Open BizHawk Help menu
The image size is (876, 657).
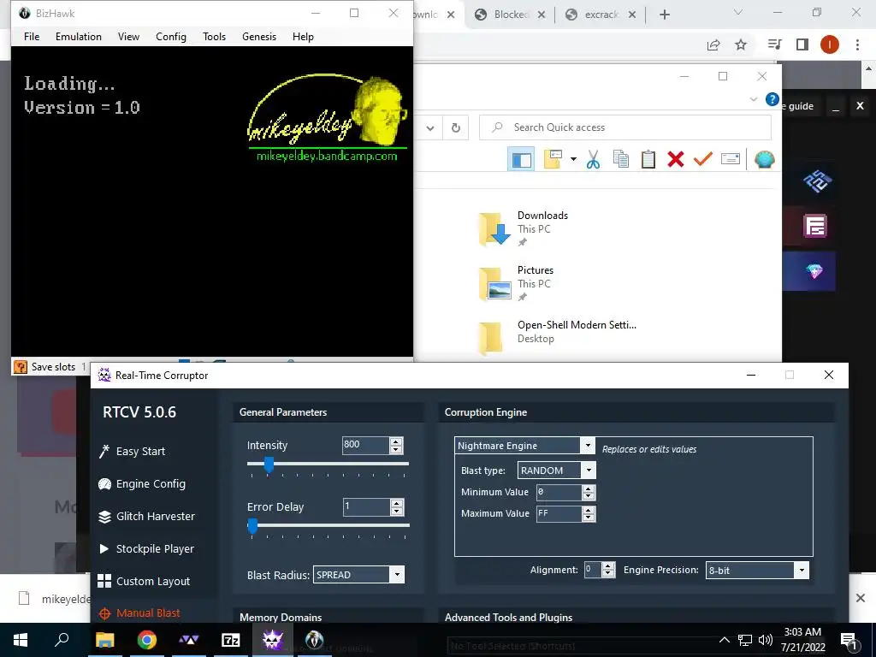tap(303, 37)
